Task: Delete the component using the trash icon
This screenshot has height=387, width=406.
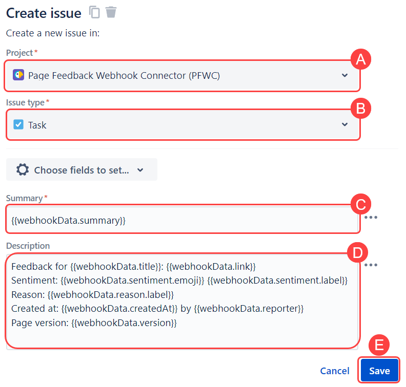Action: [111, 12]
